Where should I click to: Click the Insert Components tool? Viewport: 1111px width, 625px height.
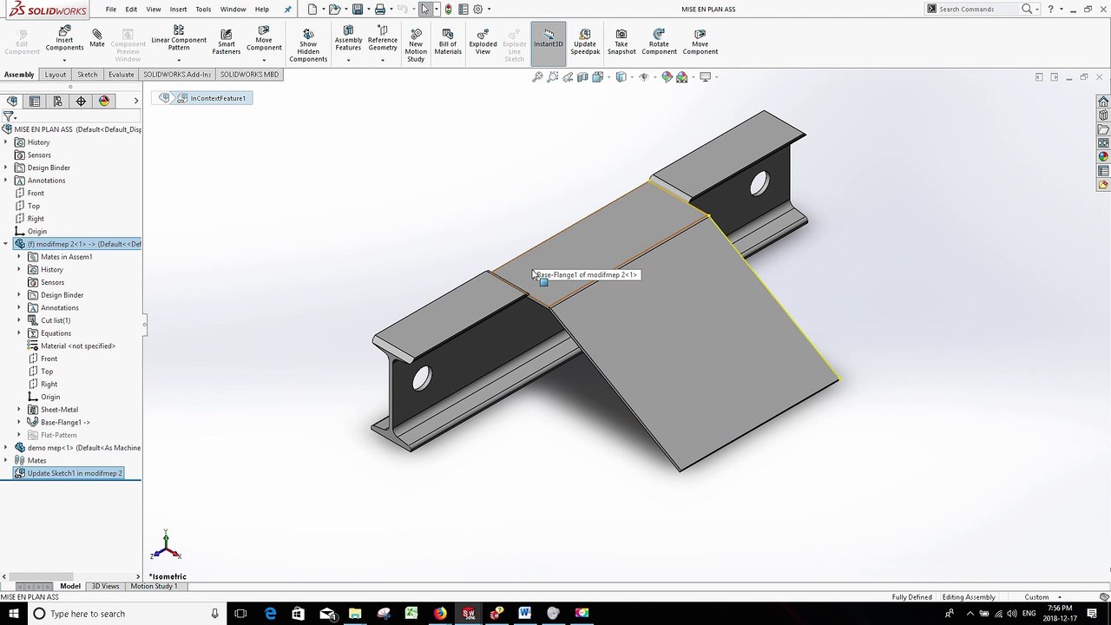pyautogui.click(x=64, y=40)
